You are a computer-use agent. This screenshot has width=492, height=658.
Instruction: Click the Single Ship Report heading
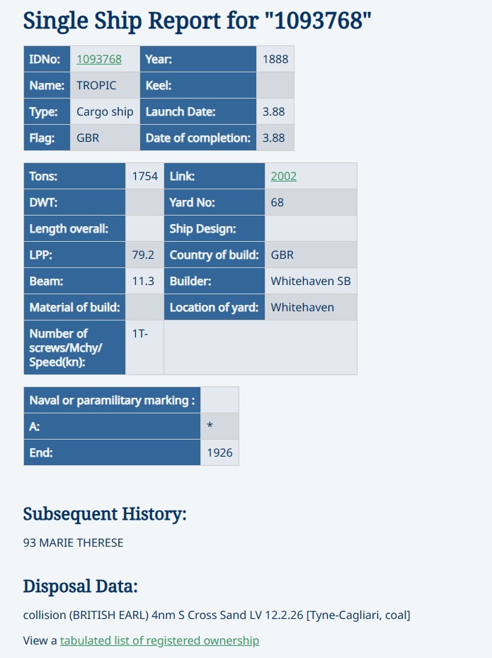(198, 20)
